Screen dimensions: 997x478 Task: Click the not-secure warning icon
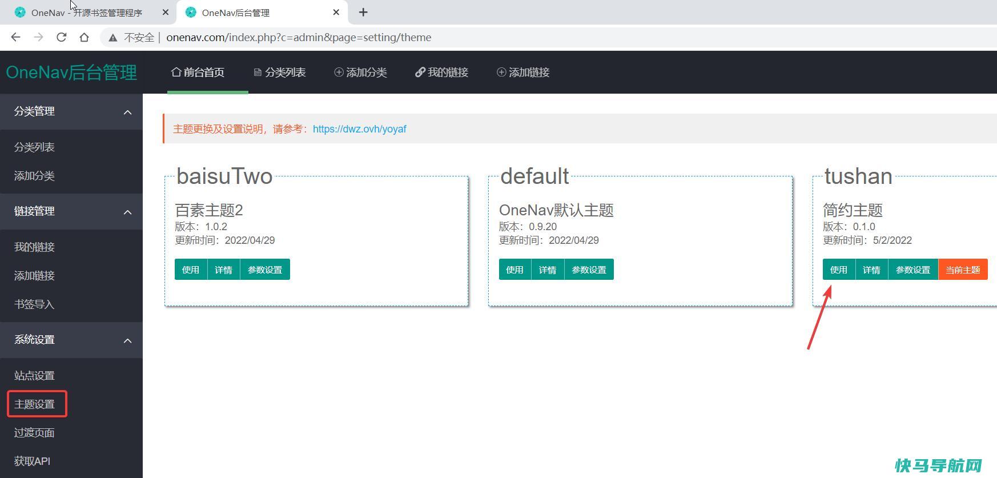[113, 38]
